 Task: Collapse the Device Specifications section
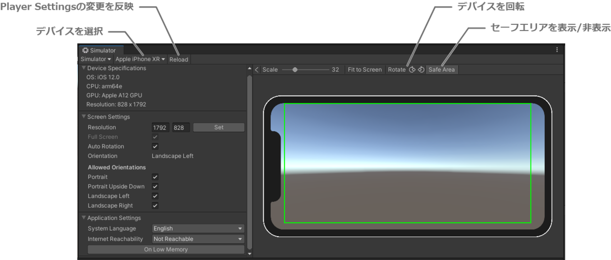84,68
